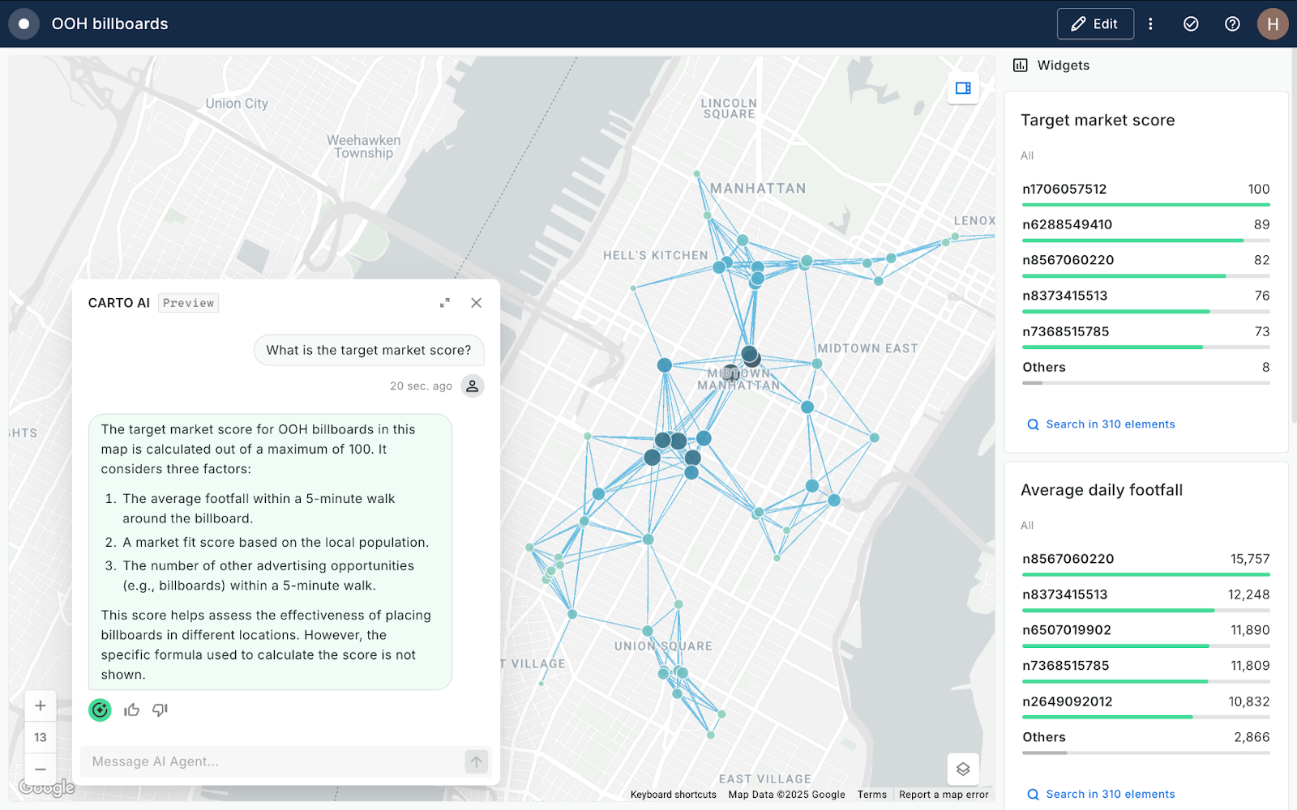Click the Report a map error link
The width and height of the screenshot is (1297, 810).
pos(943,795)
